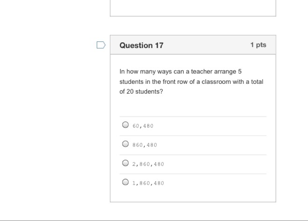Click the '2,860,480' answer label text

148,164
